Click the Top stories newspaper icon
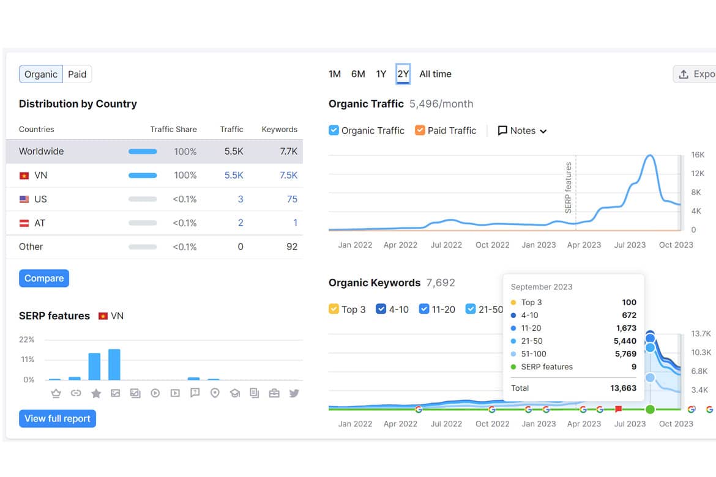This screenshot has width=716, height=477. coord(255,393)
